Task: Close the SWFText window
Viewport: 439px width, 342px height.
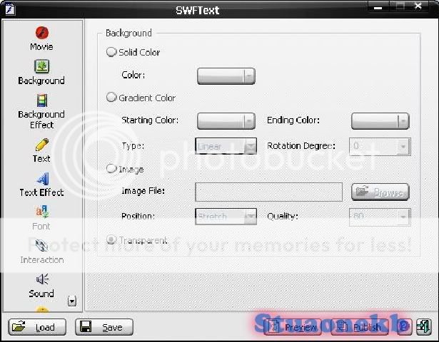Action: tap(418, 6)
